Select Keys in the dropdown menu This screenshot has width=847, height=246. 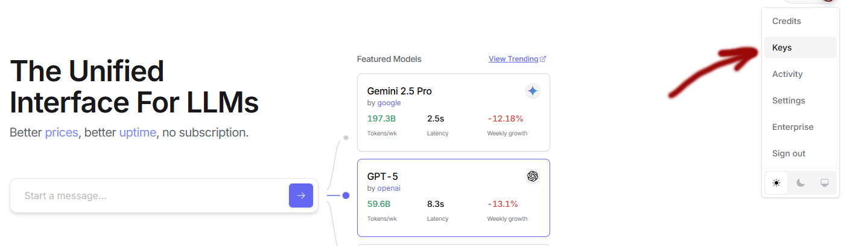(782, 48)
